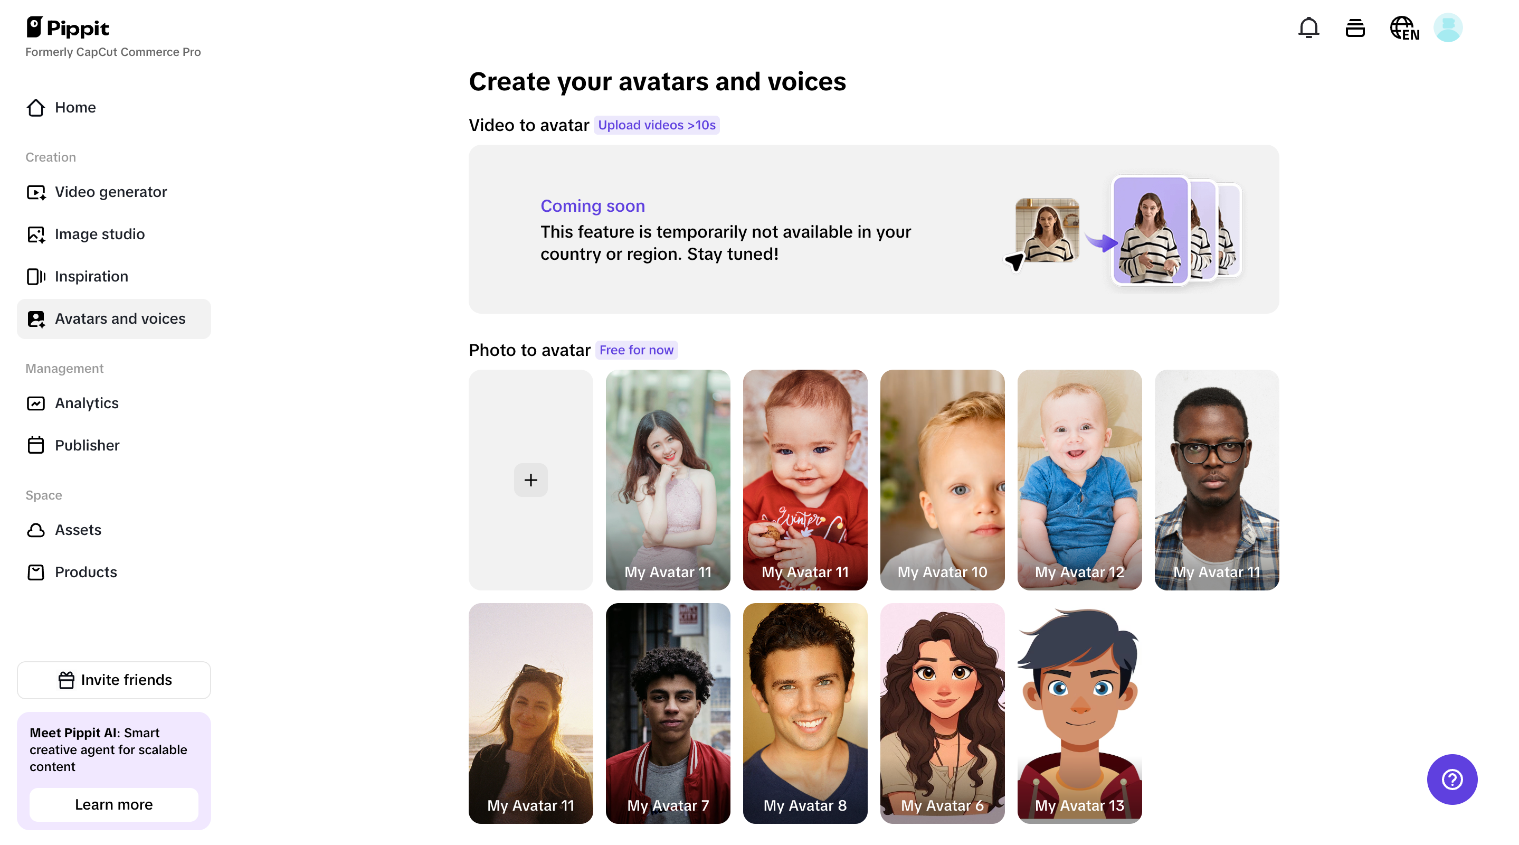Go to Assets space
Screen dimensions: 1519x845
[x=78, y=530]
